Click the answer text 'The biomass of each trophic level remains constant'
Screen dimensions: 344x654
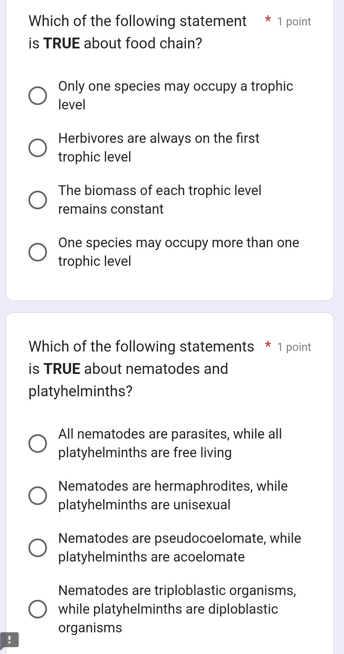159,200
